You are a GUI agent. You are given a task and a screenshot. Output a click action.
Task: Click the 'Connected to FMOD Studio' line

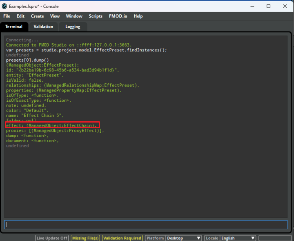(x=69, y=45)
